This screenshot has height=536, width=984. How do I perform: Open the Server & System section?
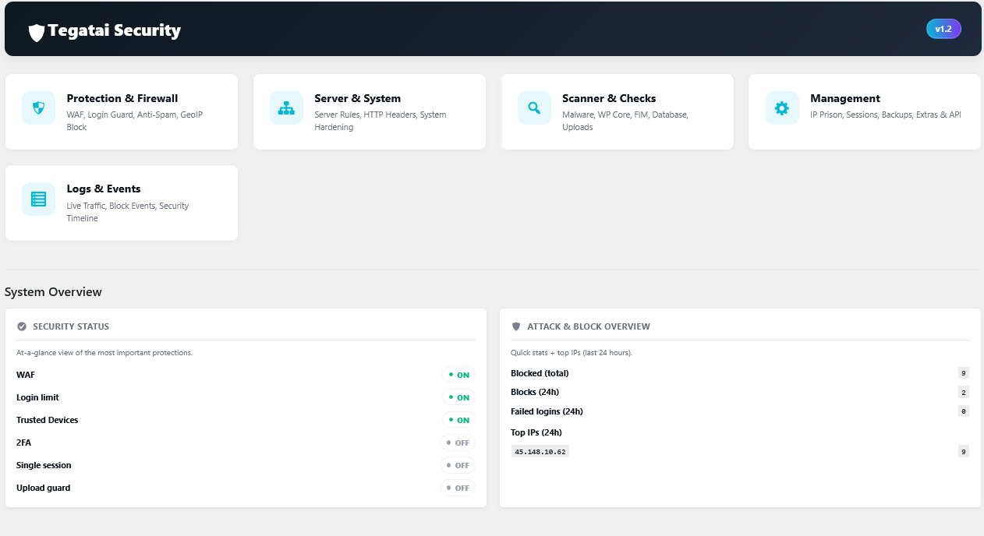[x=370, y=112]
